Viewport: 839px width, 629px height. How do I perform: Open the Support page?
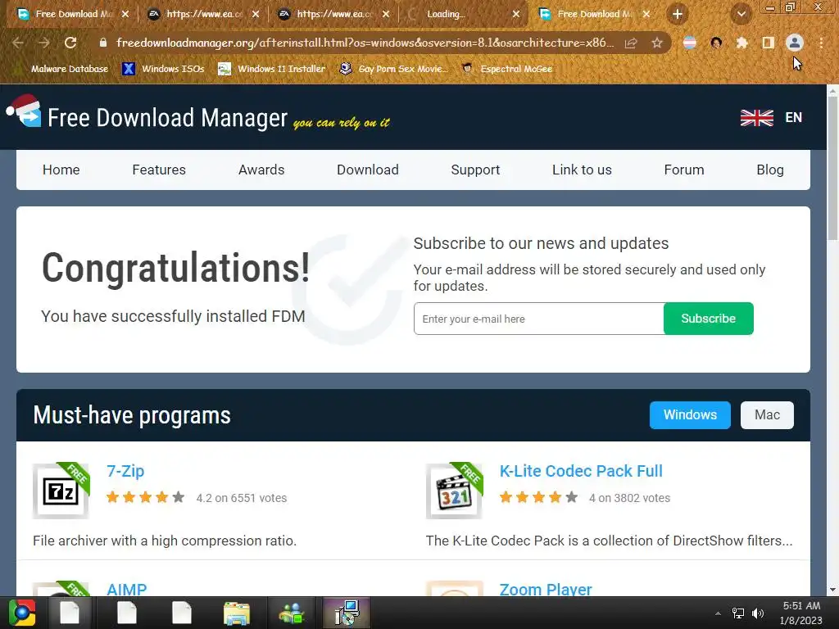pyautogui.click(x=475, y=170)
